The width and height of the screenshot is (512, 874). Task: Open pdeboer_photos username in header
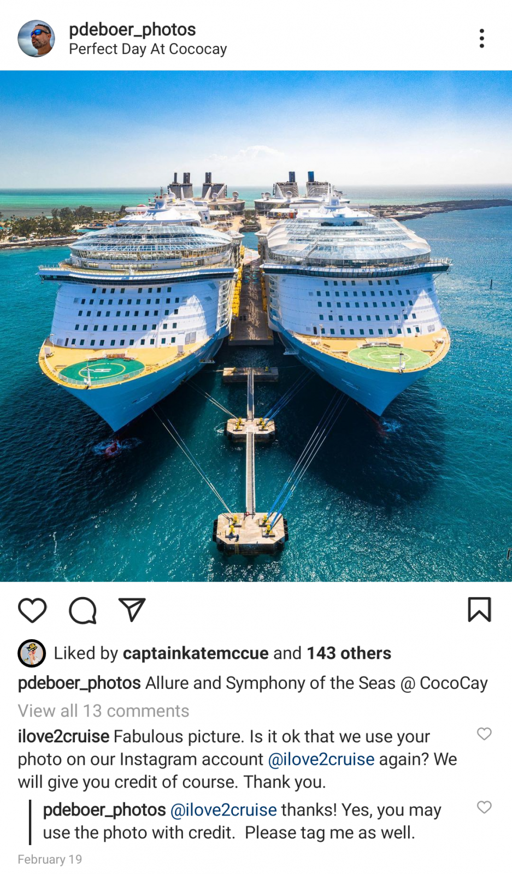click(132, 29)
